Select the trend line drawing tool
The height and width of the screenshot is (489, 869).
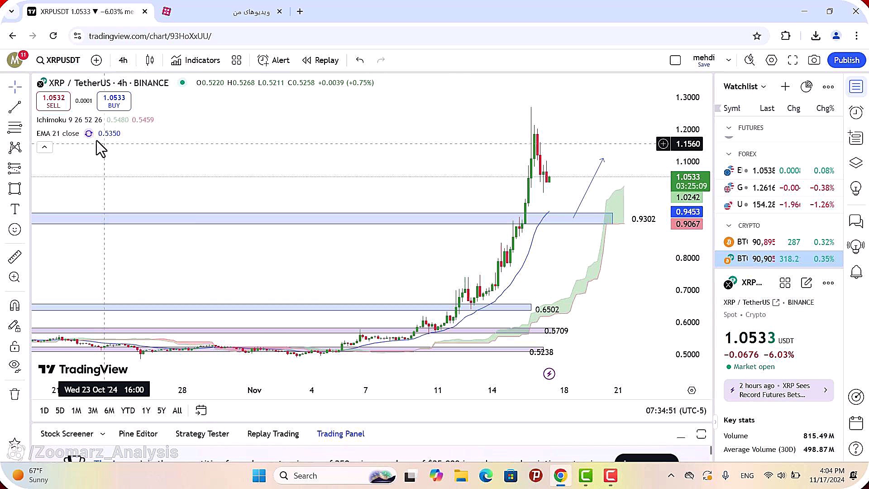[x=15, y=107]
